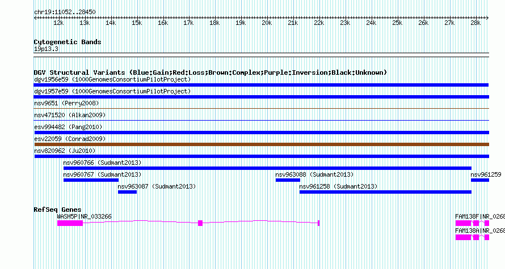Click the esv22059 (Conrad2009) label
This screenshot has width=505, height=269.
(70, 139)
